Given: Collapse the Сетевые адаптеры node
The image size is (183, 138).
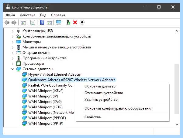Looking at the screenshot, I should (x=12, y=69).
